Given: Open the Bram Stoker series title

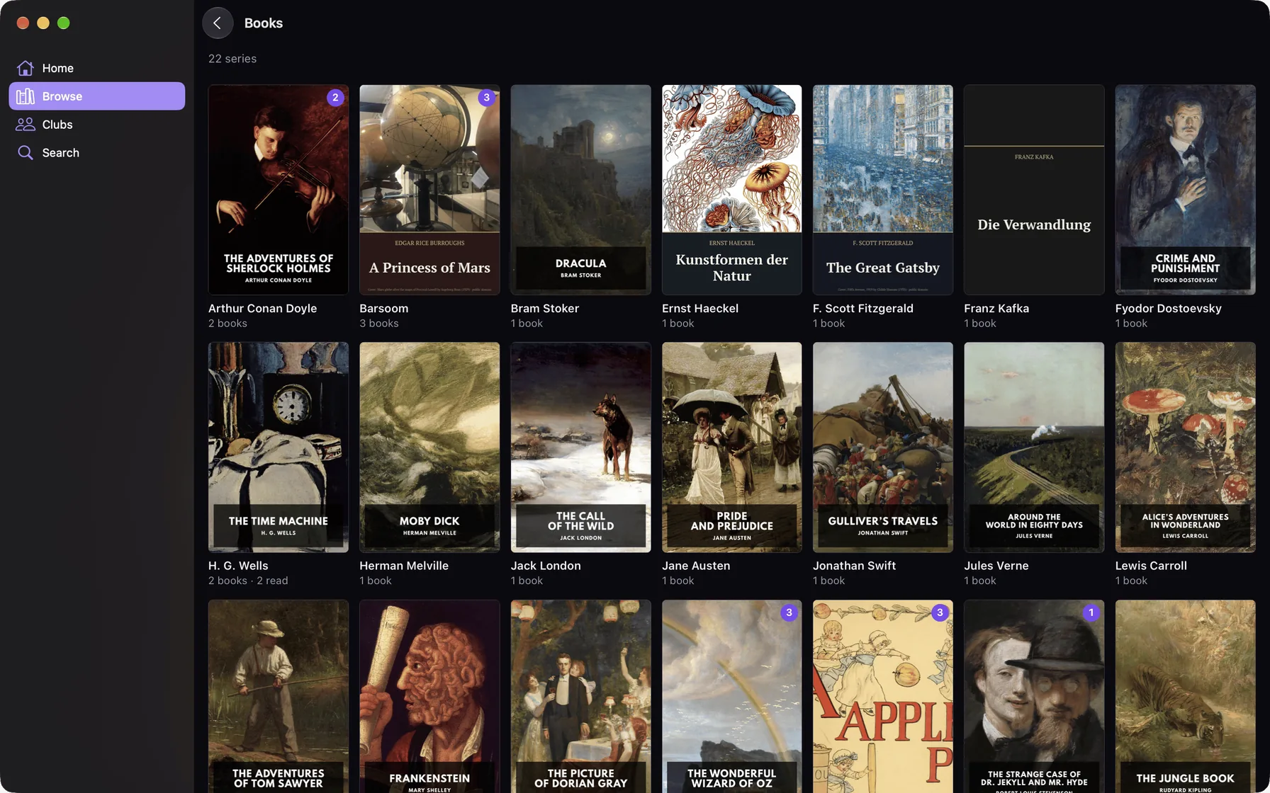Looking at the screenshot, I should [x=544, y=309].
